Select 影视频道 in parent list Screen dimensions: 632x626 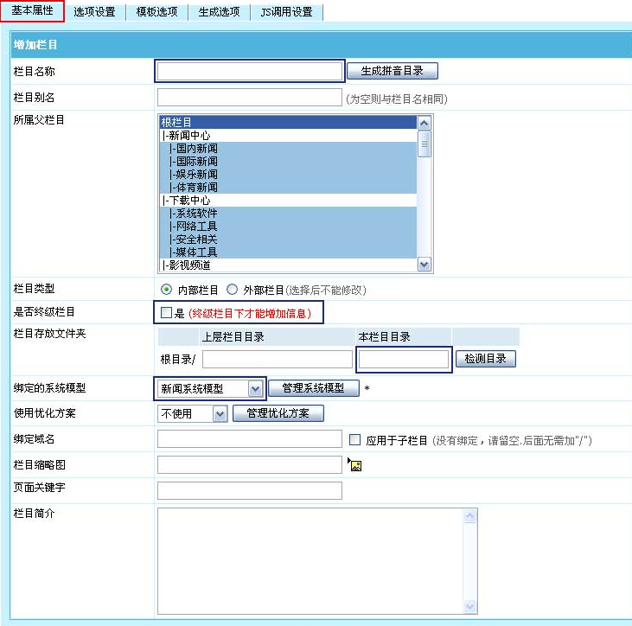(288, 265)
